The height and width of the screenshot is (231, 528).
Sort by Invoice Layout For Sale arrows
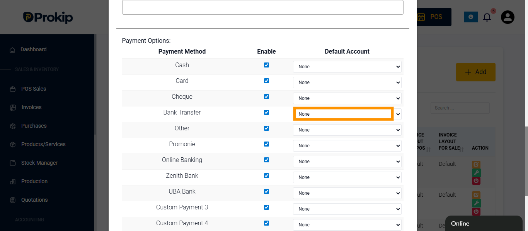pos(461,149)
